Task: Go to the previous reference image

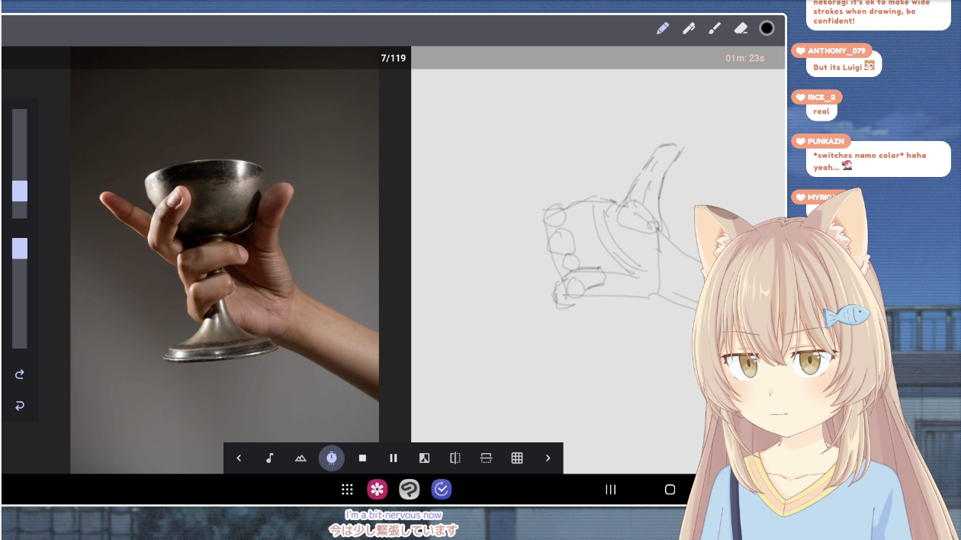Action: [239, 458]
